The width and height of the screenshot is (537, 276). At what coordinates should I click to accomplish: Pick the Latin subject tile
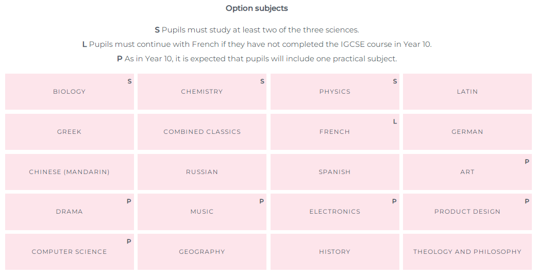click(467, 92)
